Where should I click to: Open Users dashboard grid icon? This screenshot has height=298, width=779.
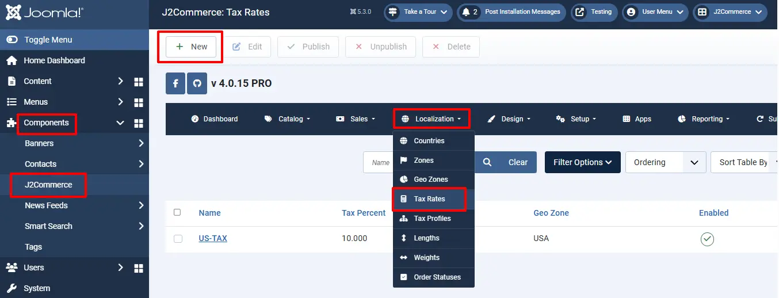coord(139,268)
